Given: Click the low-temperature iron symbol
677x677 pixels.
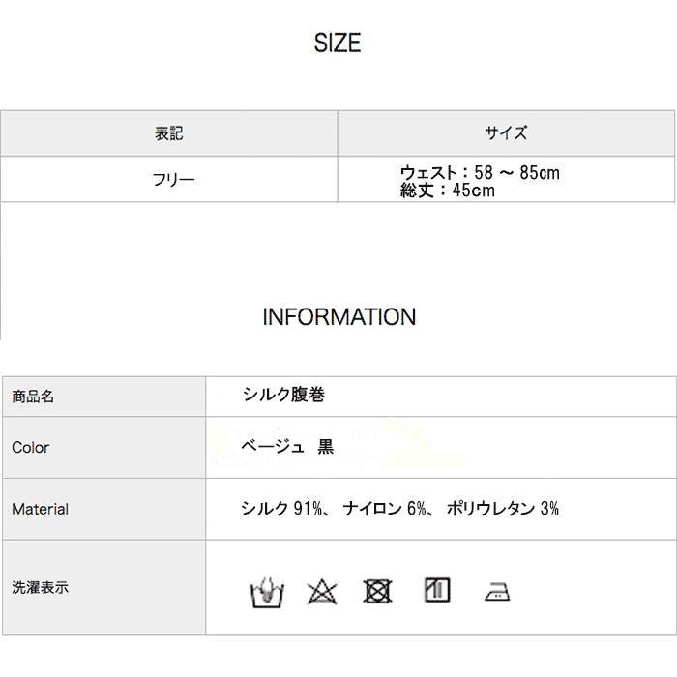Looking at the screenshot, I should click(497, 592).
